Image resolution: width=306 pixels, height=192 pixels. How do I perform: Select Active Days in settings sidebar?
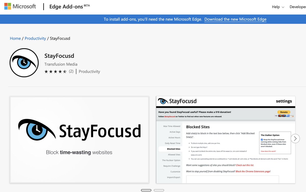(x=175, y=132)
